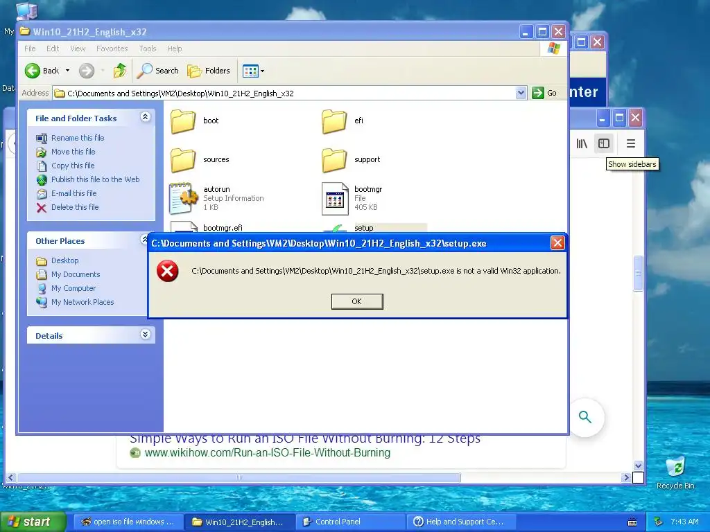The image size is (710, 532).
Task: Open the Views dropdown button
Action: (253, 71)
